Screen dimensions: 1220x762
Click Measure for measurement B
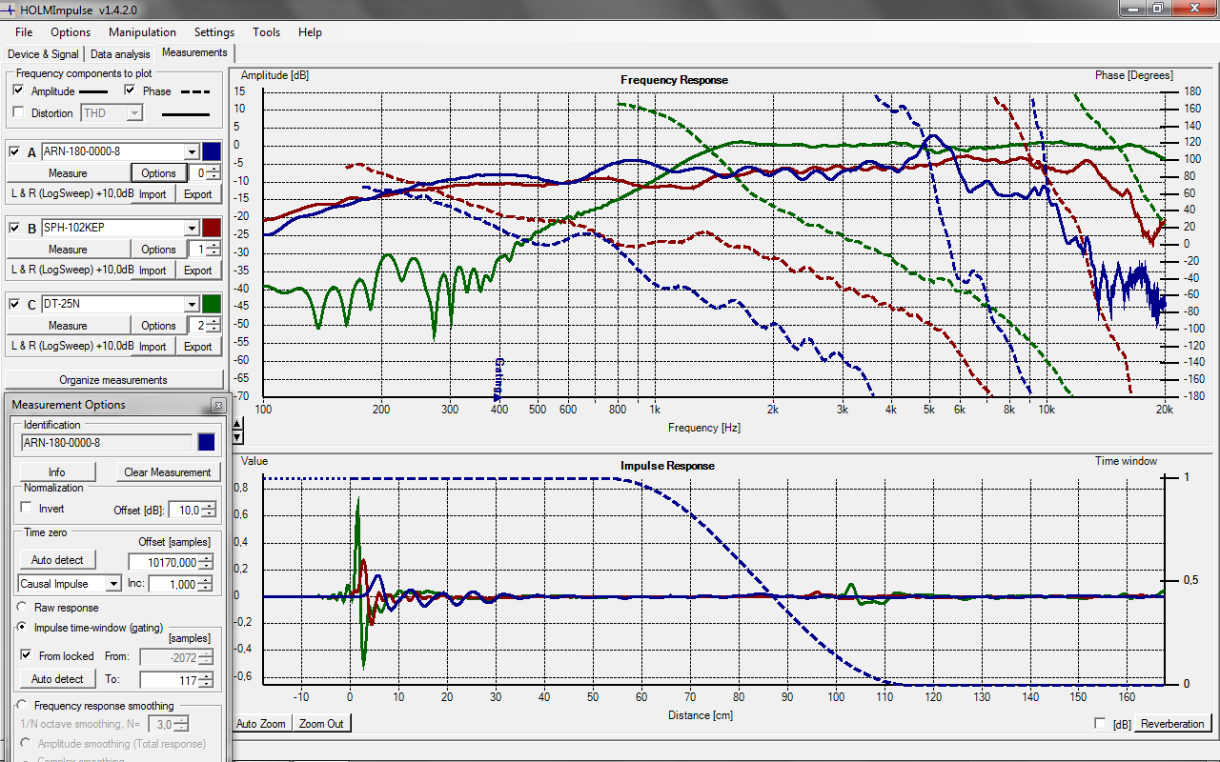pyautogui.click(x=68, y=250)
